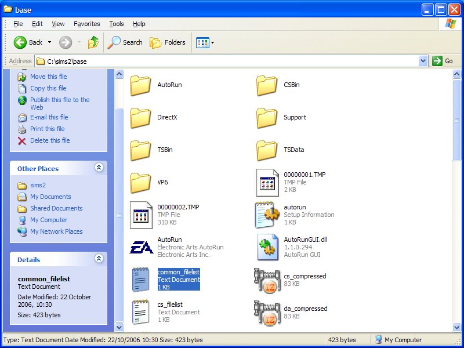Select the TSBin folder icon
Image resolution: width=464 pixels, height=348 pixels.
[140, 151]
